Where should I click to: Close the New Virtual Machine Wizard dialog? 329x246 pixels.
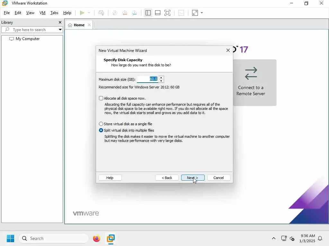pyautogui.click(x=228, y=50)
